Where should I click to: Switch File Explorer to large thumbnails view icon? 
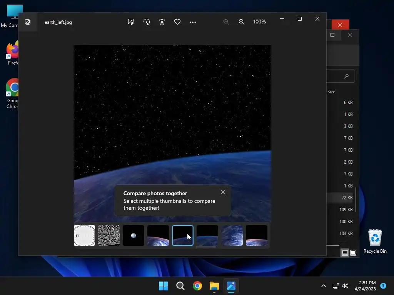tap(353, 253)
